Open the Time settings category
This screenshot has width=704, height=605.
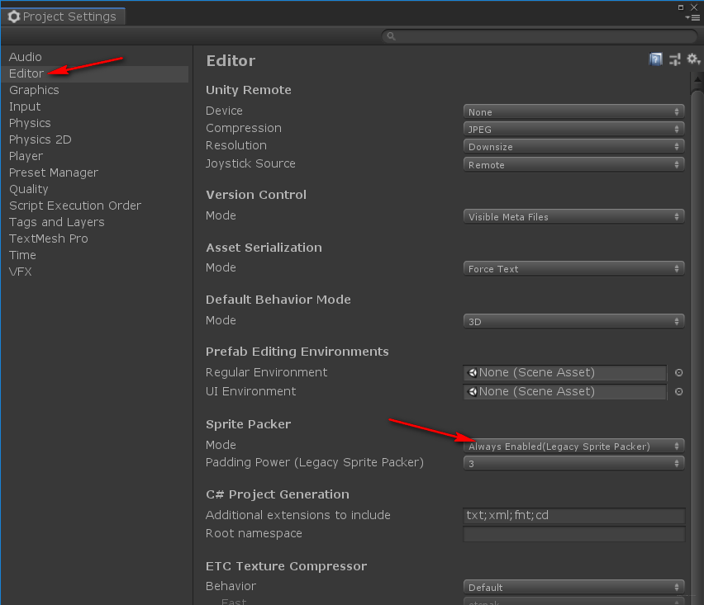click(x=22, y=255)
